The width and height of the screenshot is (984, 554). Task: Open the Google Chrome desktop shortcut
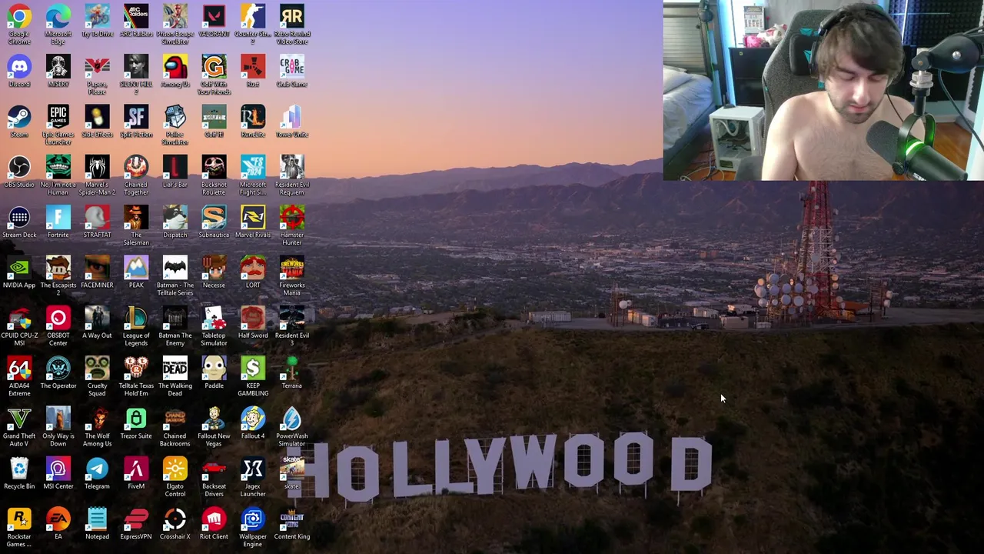pos(19,15)
